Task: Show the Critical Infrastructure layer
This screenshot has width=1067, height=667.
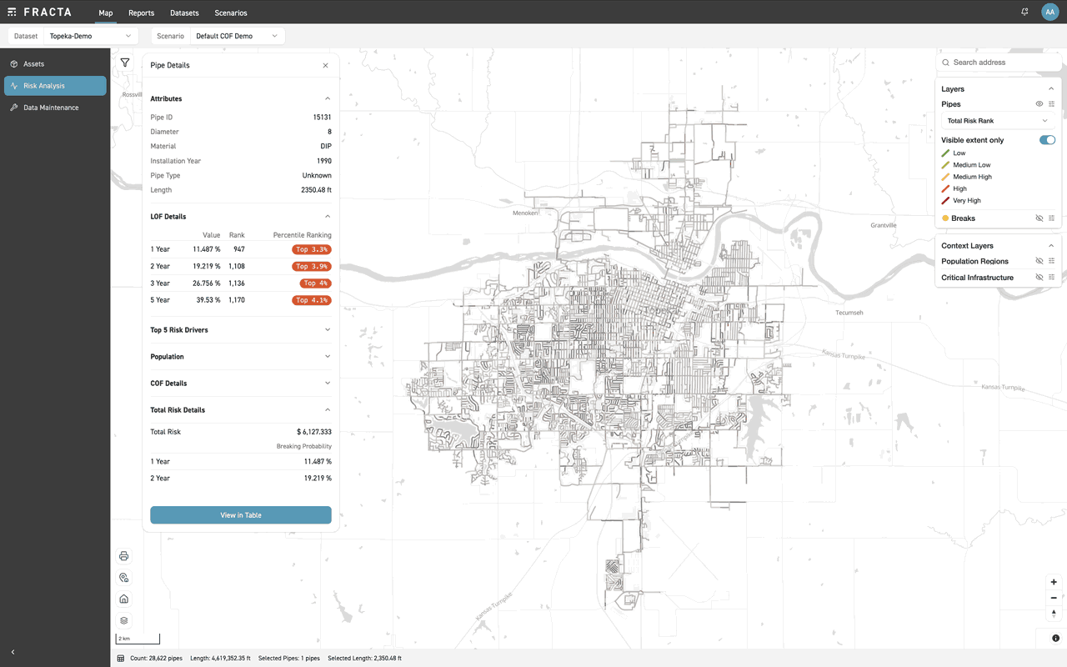Action: click(x=1039, y=278)
